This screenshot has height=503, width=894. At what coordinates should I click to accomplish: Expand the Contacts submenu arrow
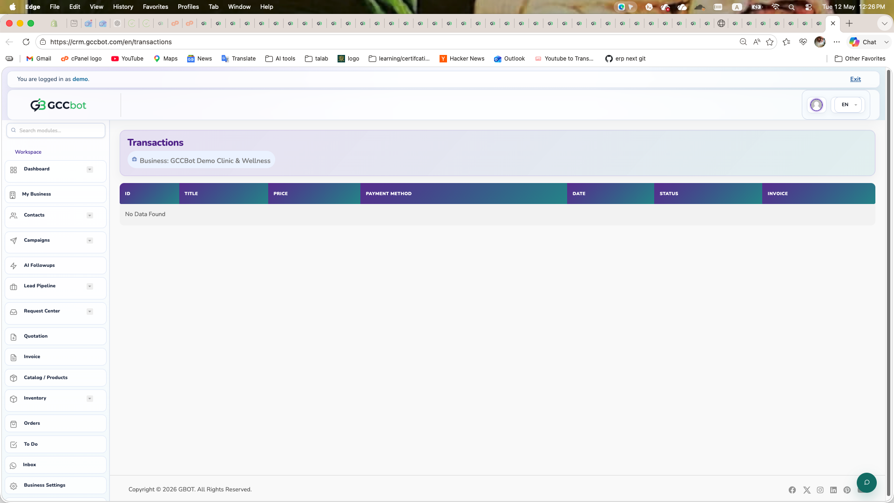pos(90,216)
